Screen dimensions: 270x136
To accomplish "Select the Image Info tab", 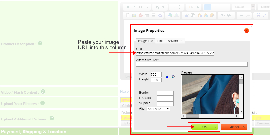I will (x=145, y=41).
